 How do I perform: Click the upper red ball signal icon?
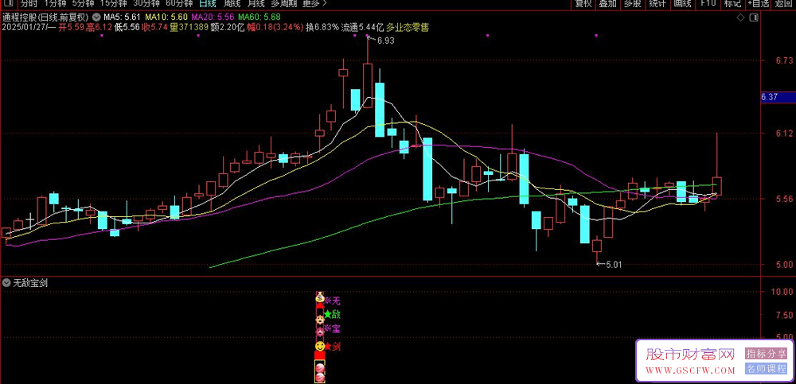pyautogui.click(x=320, y=367)
